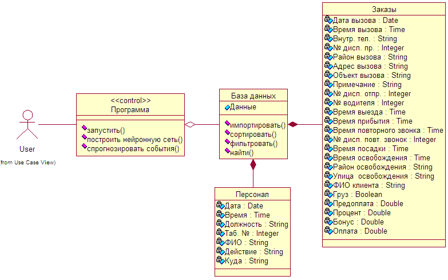Select № дисп. повт. звонок : Integer attribute

384,139
